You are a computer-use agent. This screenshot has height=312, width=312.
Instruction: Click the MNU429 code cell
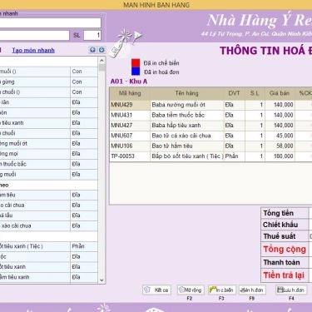pyautogui.click(x=130, y=105)
